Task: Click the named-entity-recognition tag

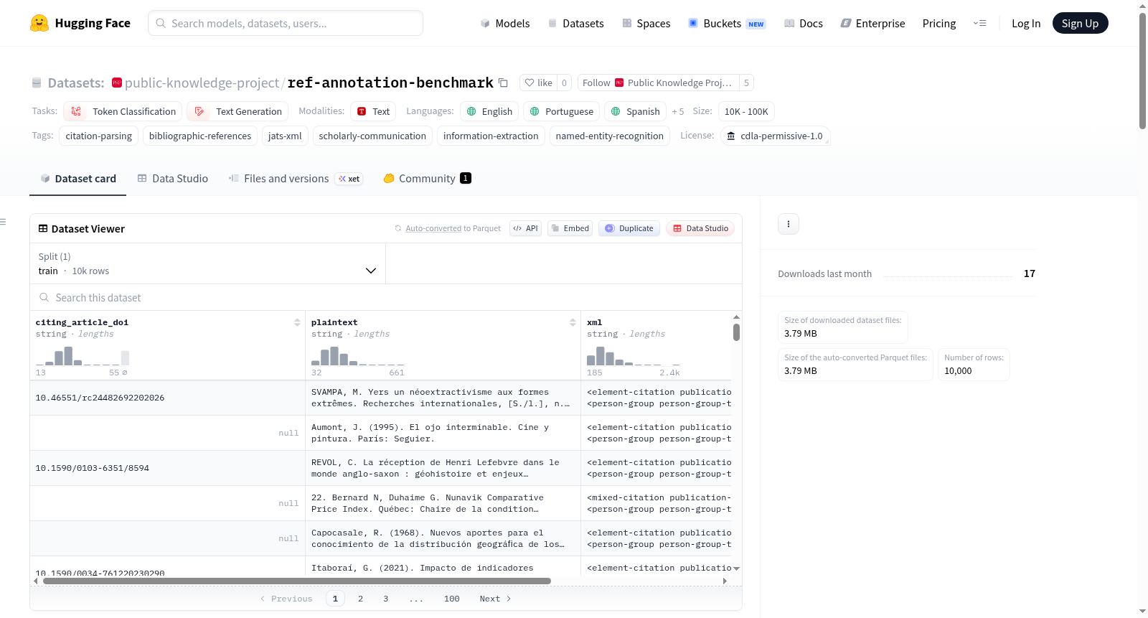Action: 610,136
